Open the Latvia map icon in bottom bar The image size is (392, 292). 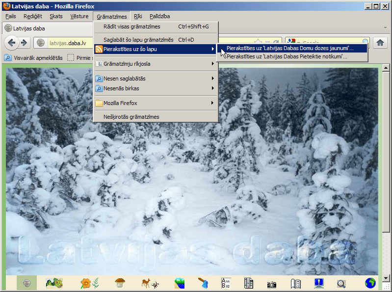click(54, 283)
